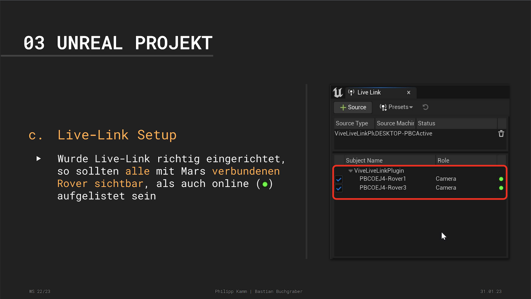Screen dimensions: 531x299
Task: Select the PBCOEJ4-Rover1 subject row
Action: [382, 179]
